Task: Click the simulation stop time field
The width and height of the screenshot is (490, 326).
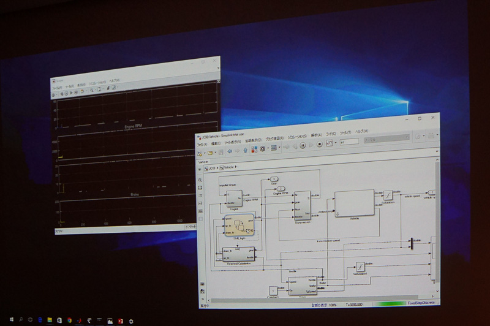Action: pyautogui.click(x=349, y=142)
